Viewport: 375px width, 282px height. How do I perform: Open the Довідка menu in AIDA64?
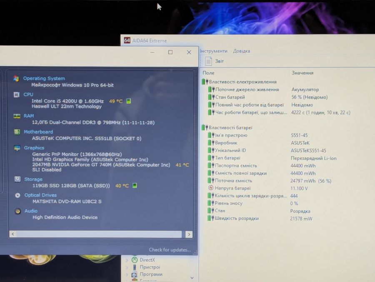(x=242, y=51)
